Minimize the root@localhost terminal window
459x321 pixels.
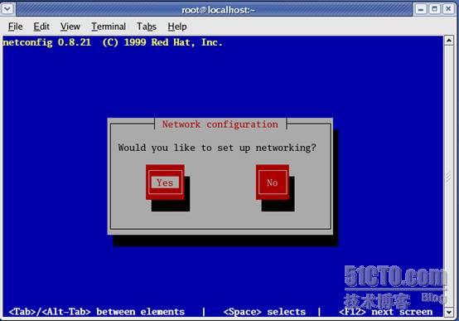[421, 9]
